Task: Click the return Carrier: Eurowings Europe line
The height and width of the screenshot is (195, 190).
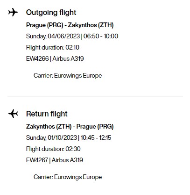Action: tap(68, 177)
